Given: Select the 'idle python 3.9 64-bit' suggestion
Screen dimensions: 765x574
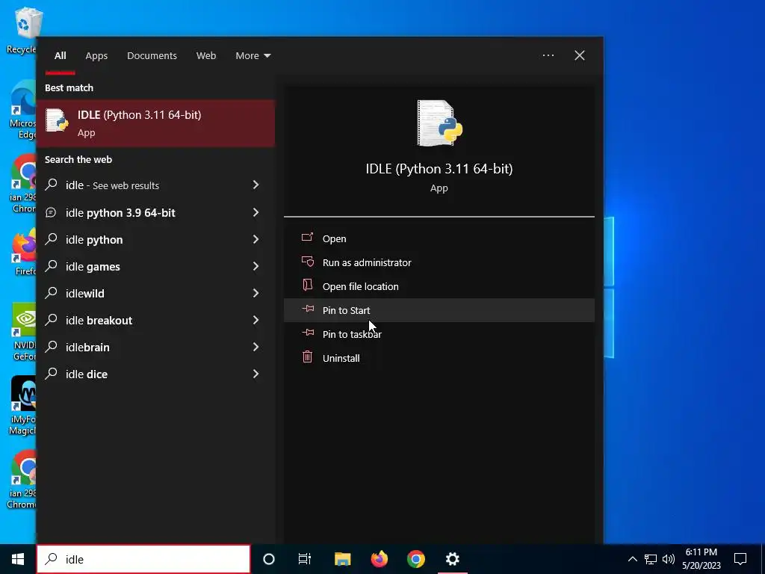Looking at the screenshot, I should [x=120, y=213].
